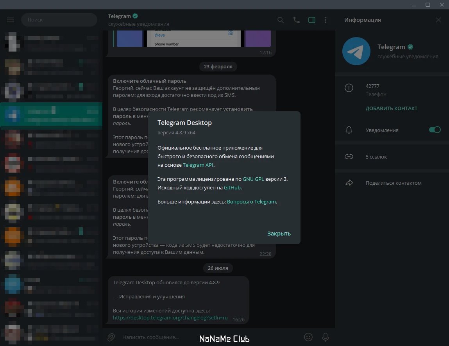The image size is (449, 346).
Task: Click Закрыть to dismiss the dialog
Action: point(279,234)
